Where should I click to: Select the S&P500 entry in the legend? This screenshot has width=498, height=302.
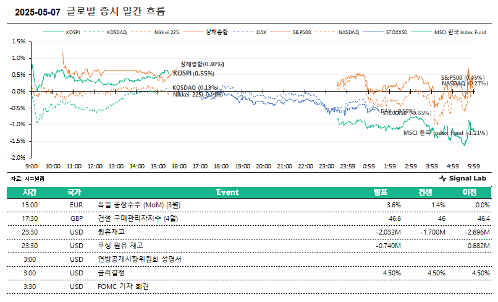(x=290, y=32)
